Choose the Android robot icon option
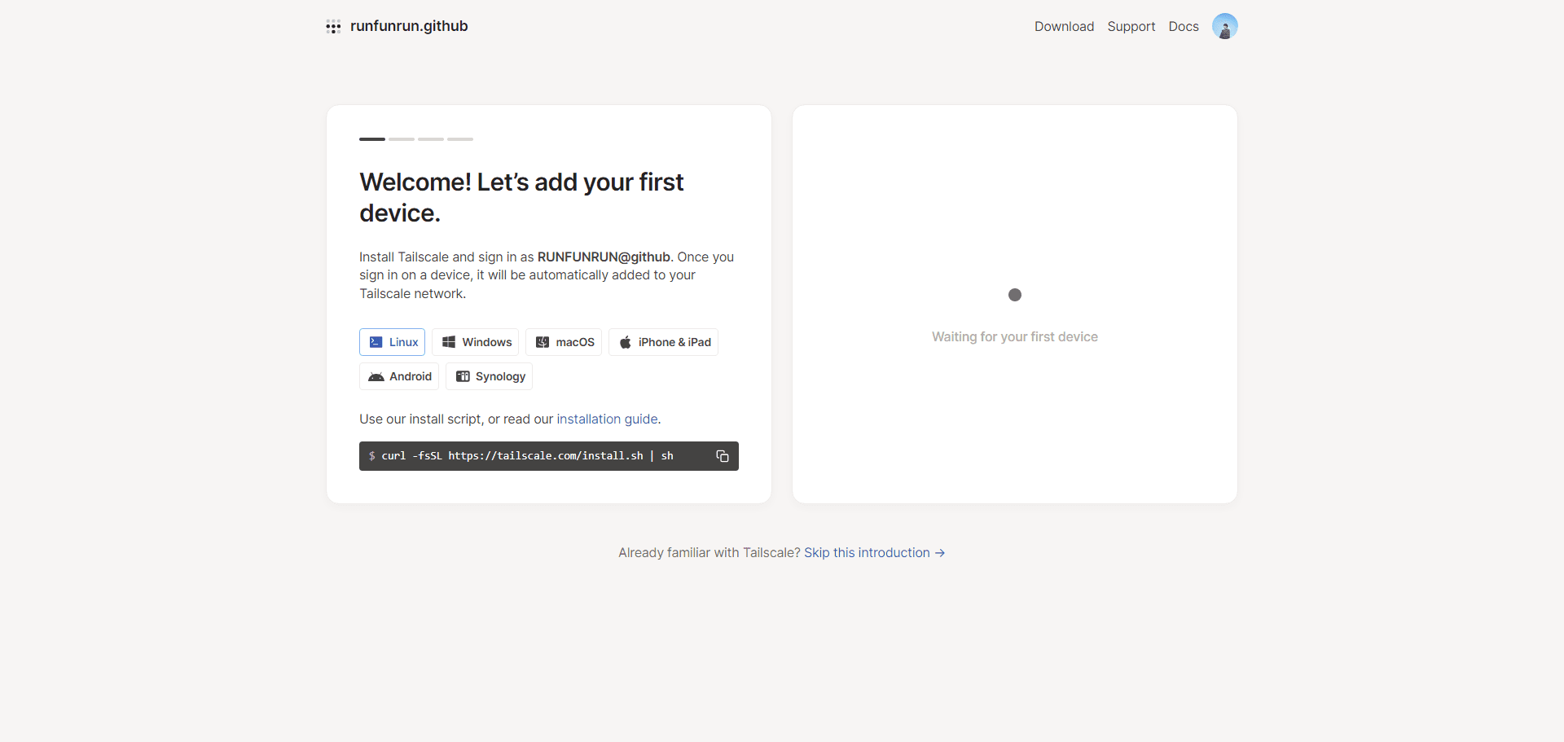1564x742 pixels. point(376,376)
